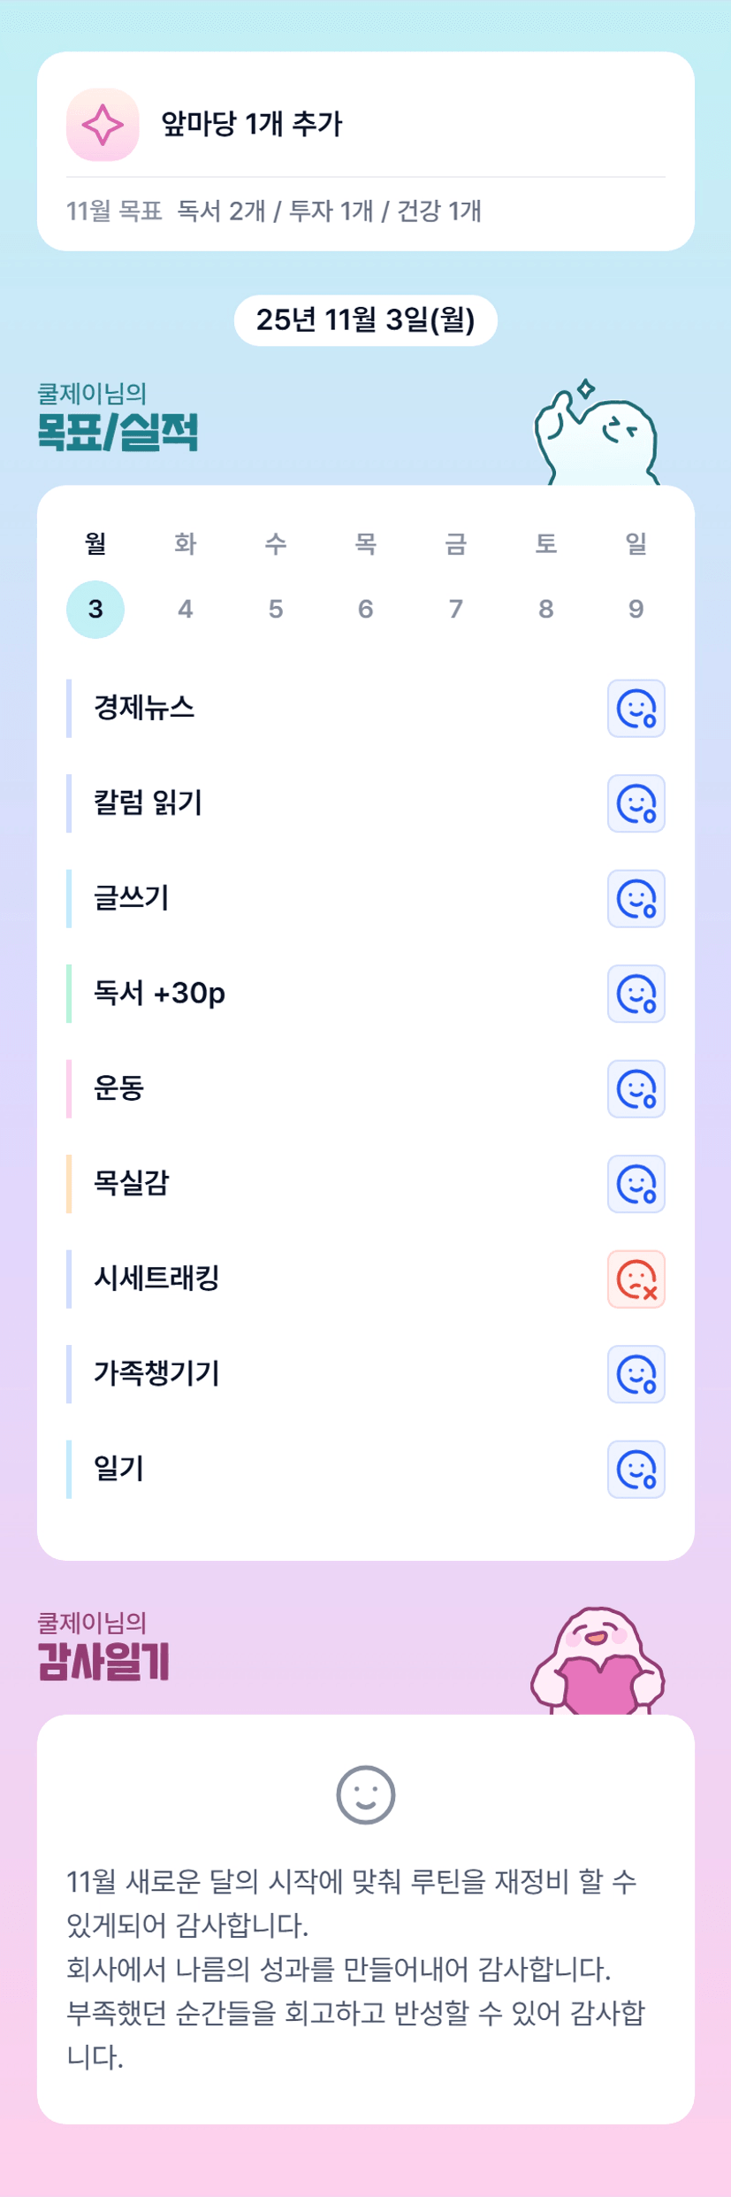Screen dimensions: 731x2197
Task: Click the 경제뉴스 lavender color bar
Action: click(x=69, y=708)
